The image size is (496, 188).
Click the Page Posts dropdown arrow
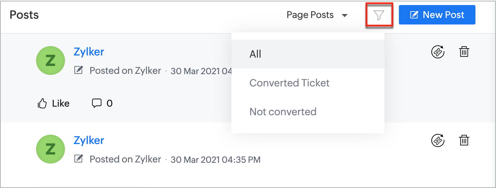[x=344, y=15]
